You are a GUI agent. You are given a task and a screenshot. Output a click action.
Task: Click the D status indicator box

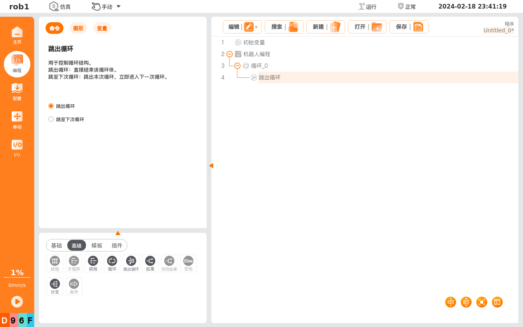click(x=5, y=320)
